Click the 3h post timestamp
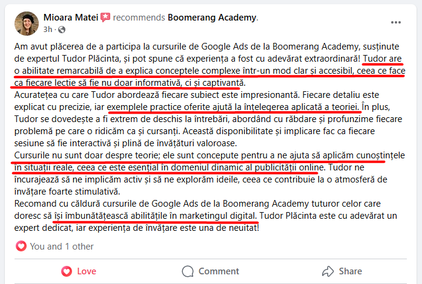 pyautogui.click(x=48, y=29)
